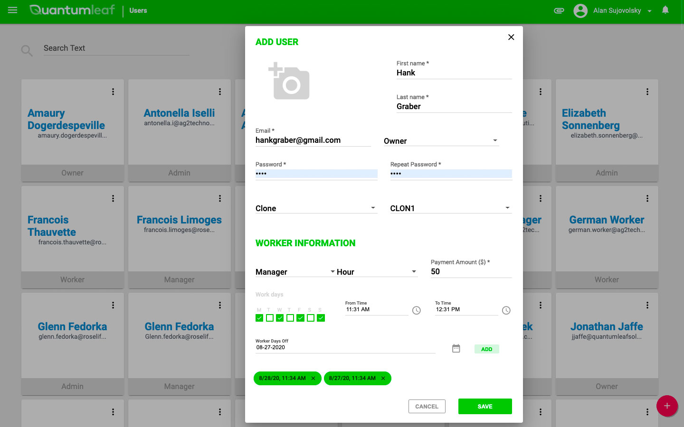This screenshot has width=684, height=427.
Task: Open the To Time clock picker
Action: 506,310
